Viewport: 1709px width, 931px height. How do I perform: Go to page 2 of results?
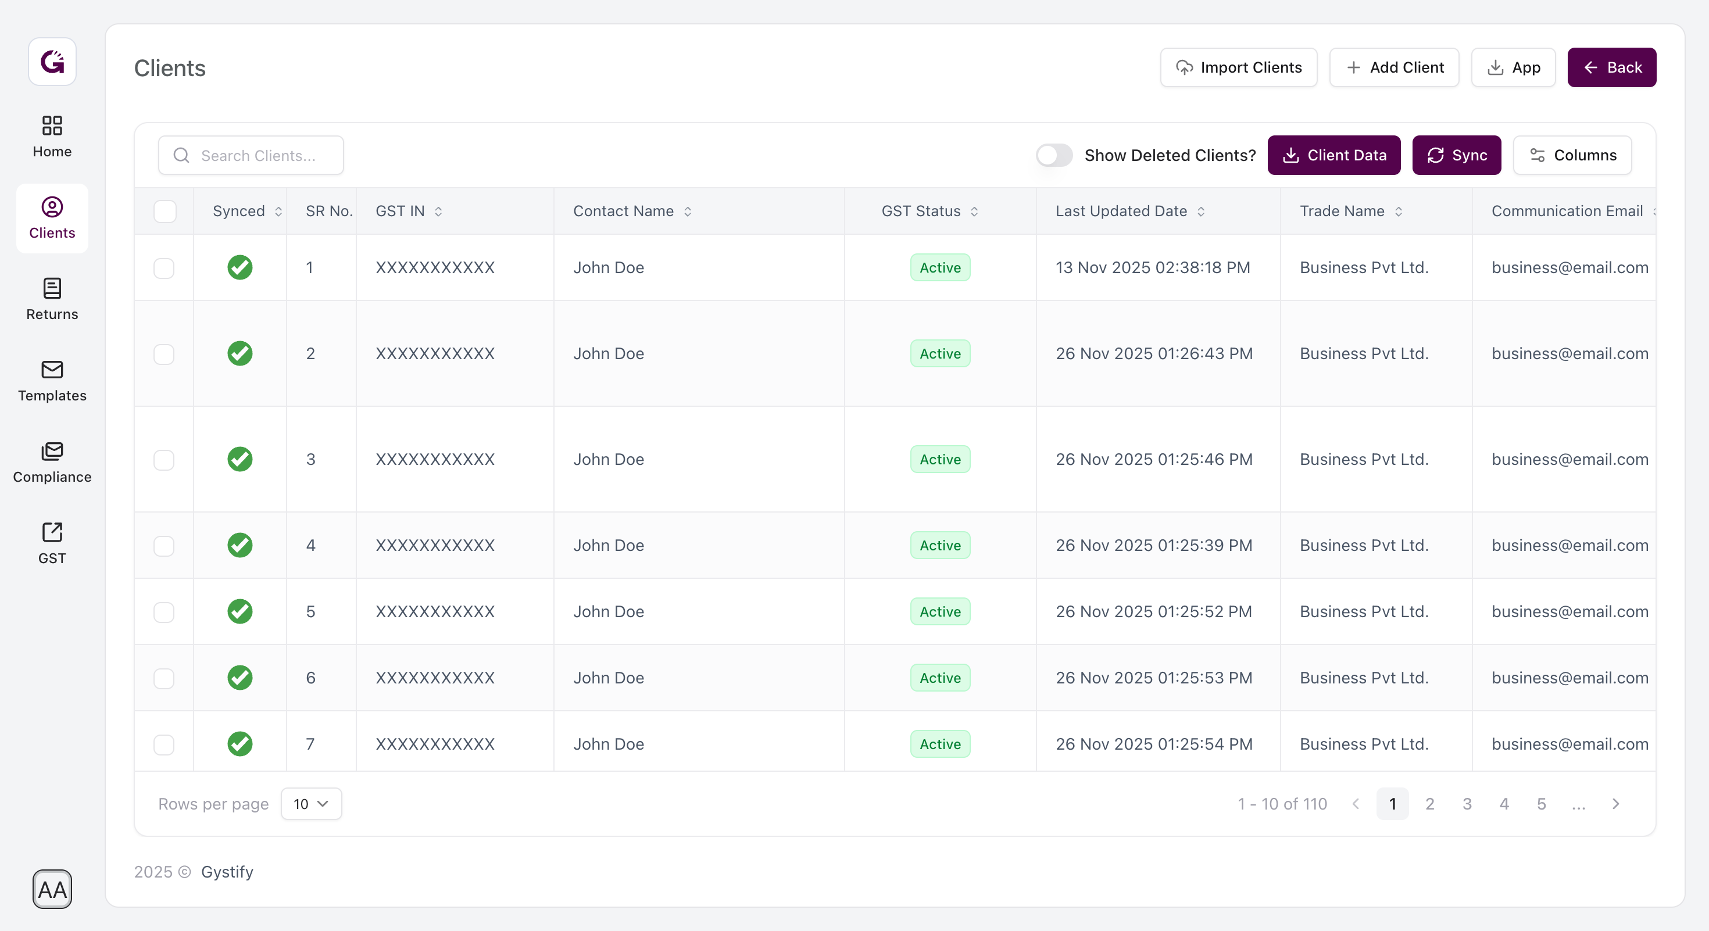pyautogui.click(x=1430, y=804)
